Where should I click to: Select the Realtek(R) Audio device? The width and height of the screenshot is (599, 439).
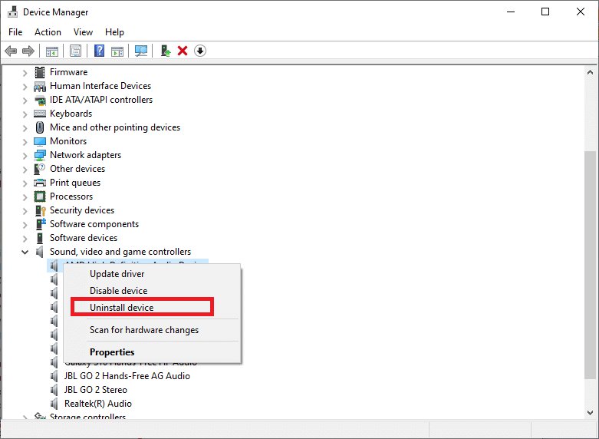97,404
